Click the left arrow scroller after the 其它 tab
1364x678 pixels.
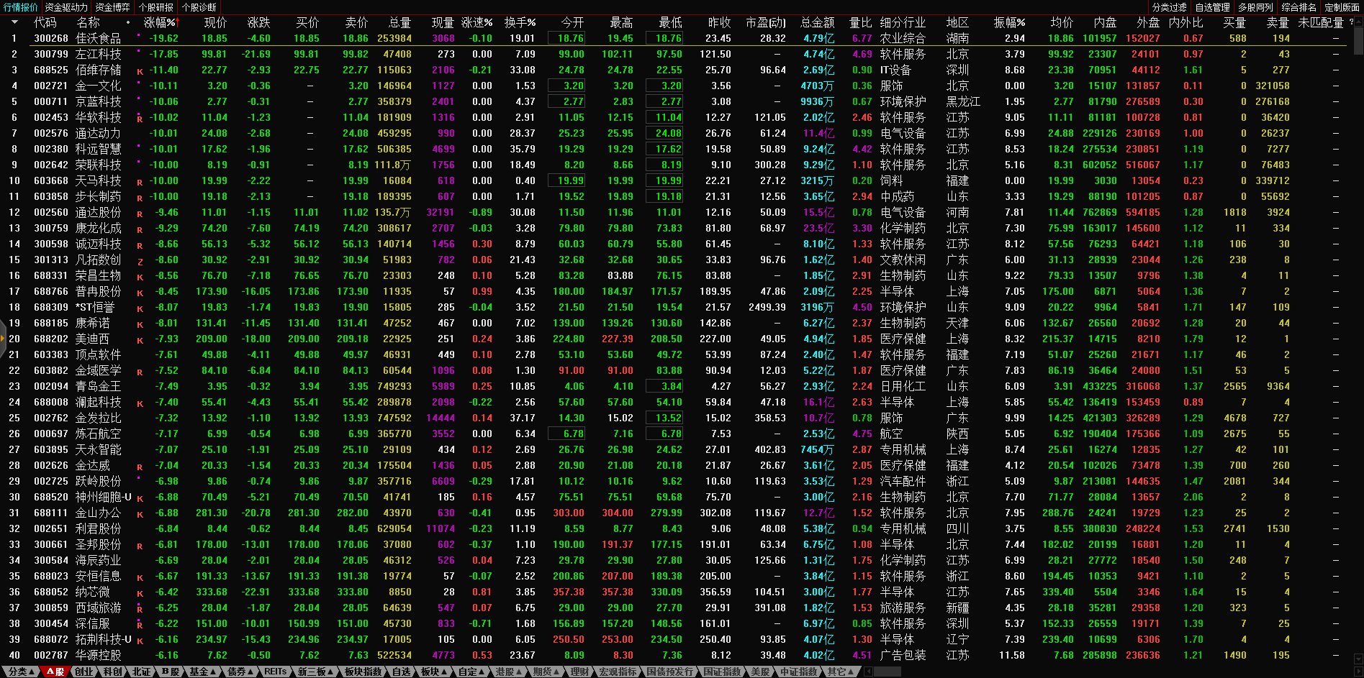(868, 672)
